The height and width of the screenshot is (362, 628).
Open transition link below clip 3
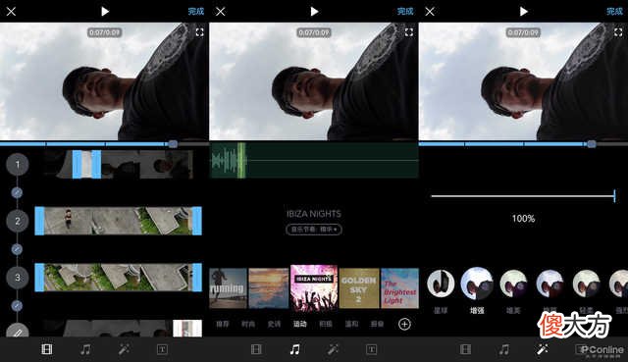(x=17, y=306)
